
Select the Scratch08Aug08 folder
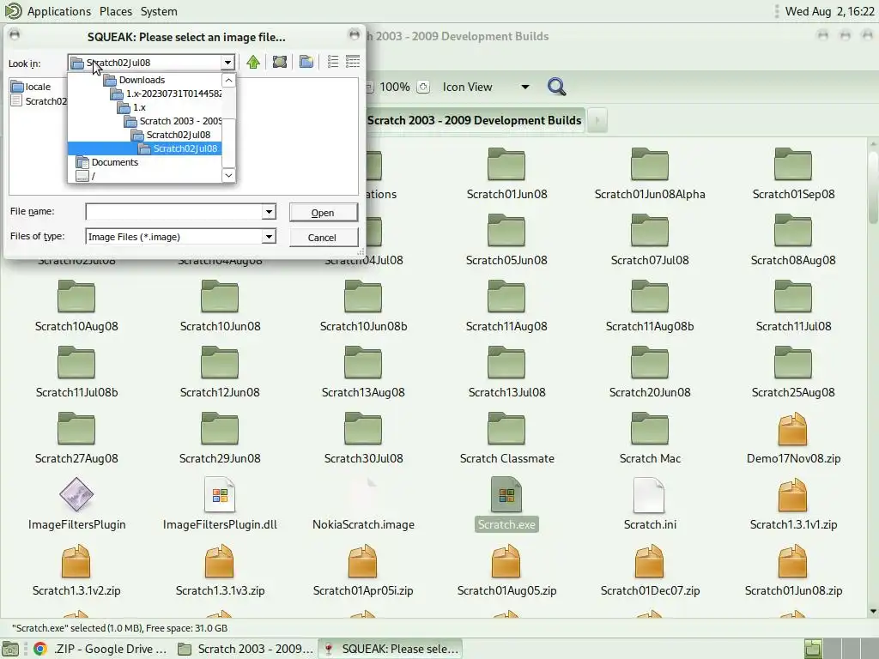click(793, 240)
